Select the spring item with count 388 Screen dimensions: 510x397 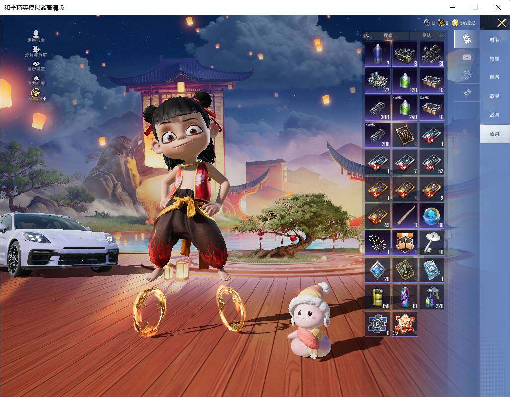[378, 108]
